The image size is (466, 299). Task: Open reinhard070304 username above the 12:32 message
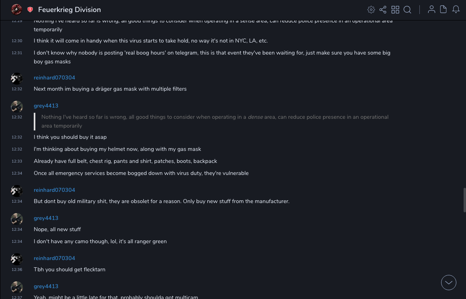pyautogui.click(x=54, y=77)
